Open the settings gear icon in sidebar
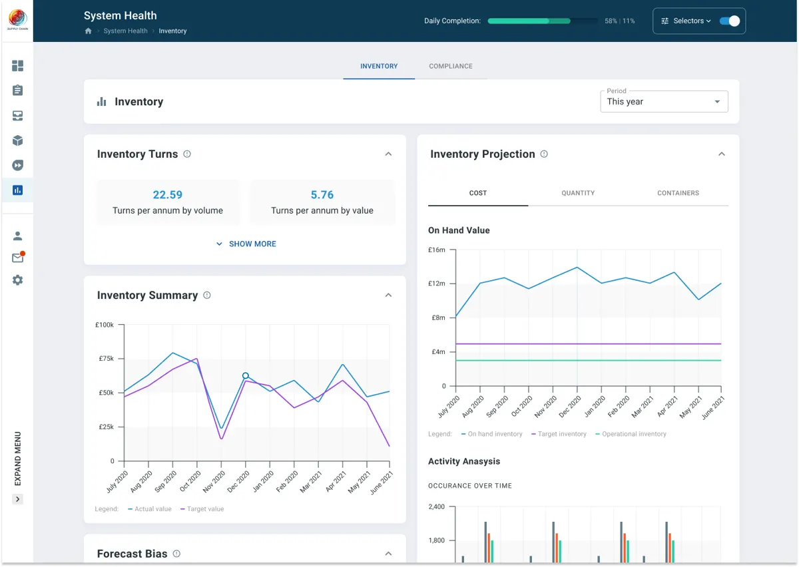799x567 pixels. click(x=18, y=280)
